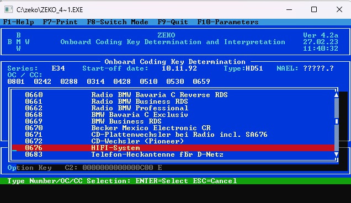Click the console window app icon

pyautogui.click(x=8, y=9)
